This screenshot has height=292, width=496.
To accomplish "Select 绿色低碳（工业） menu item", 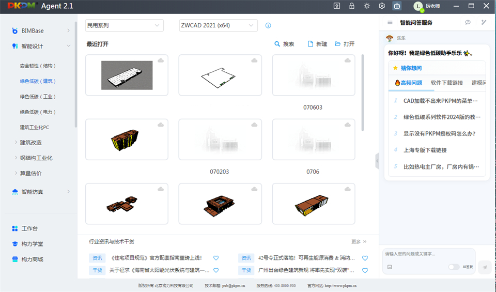I will tap(38, 97).
